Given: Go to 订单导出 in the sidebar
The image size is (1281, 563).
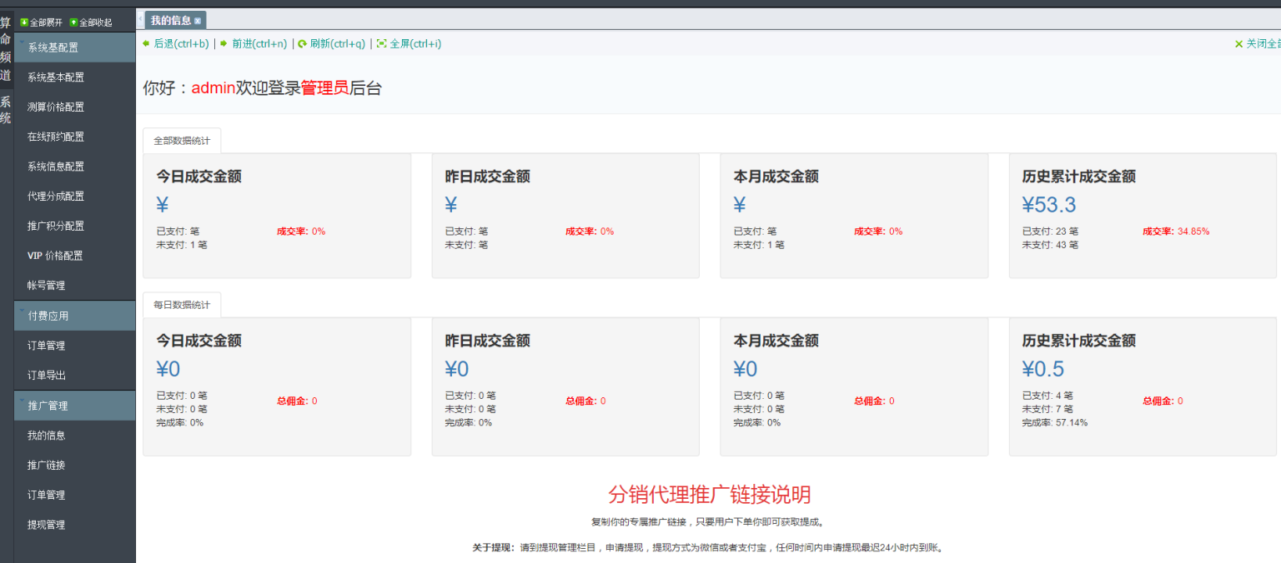Looking at the screenshot, I should pos(47,376).
